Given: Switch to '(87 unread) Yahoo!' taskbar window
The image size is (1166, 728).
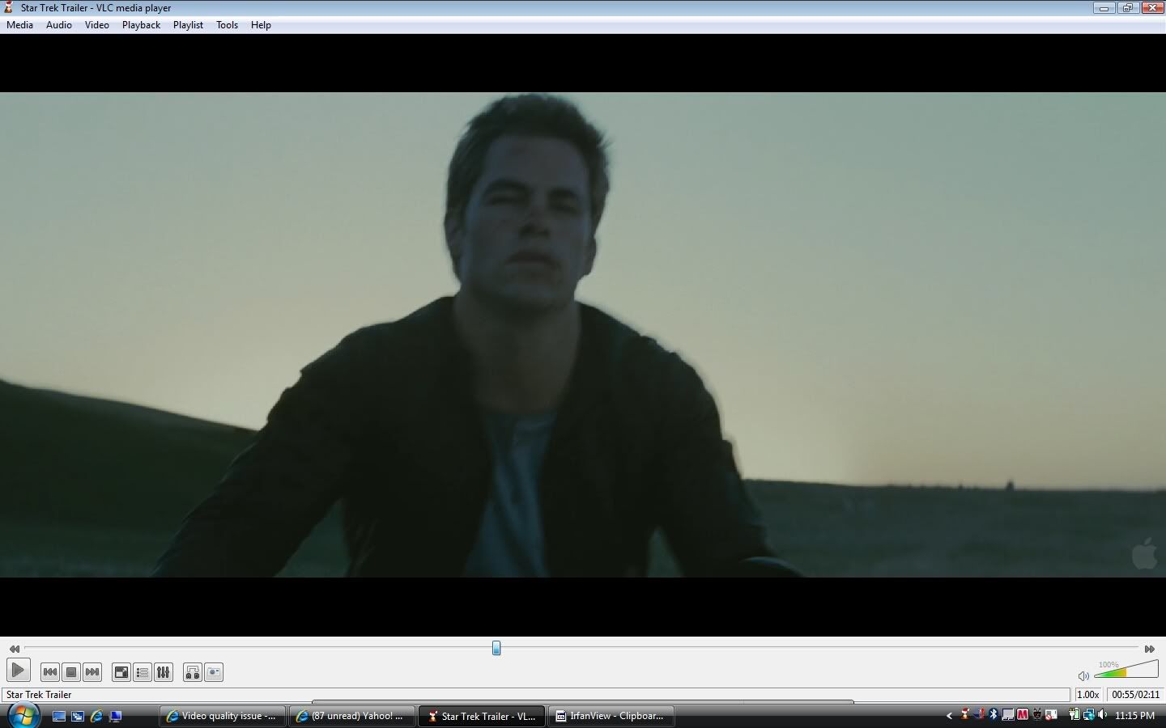Looking at the screenshot, I should 353,716.
